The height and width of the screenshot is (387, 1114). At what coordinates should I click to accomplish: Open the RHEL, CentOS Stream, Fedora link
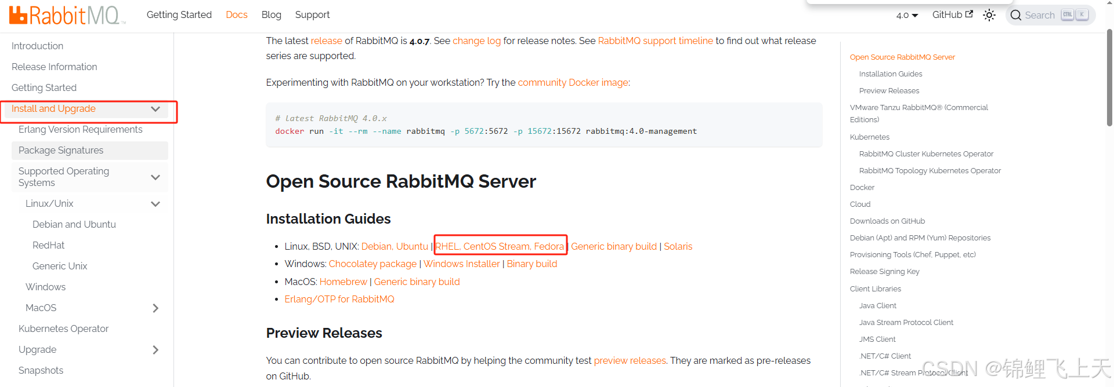(500, 246)
